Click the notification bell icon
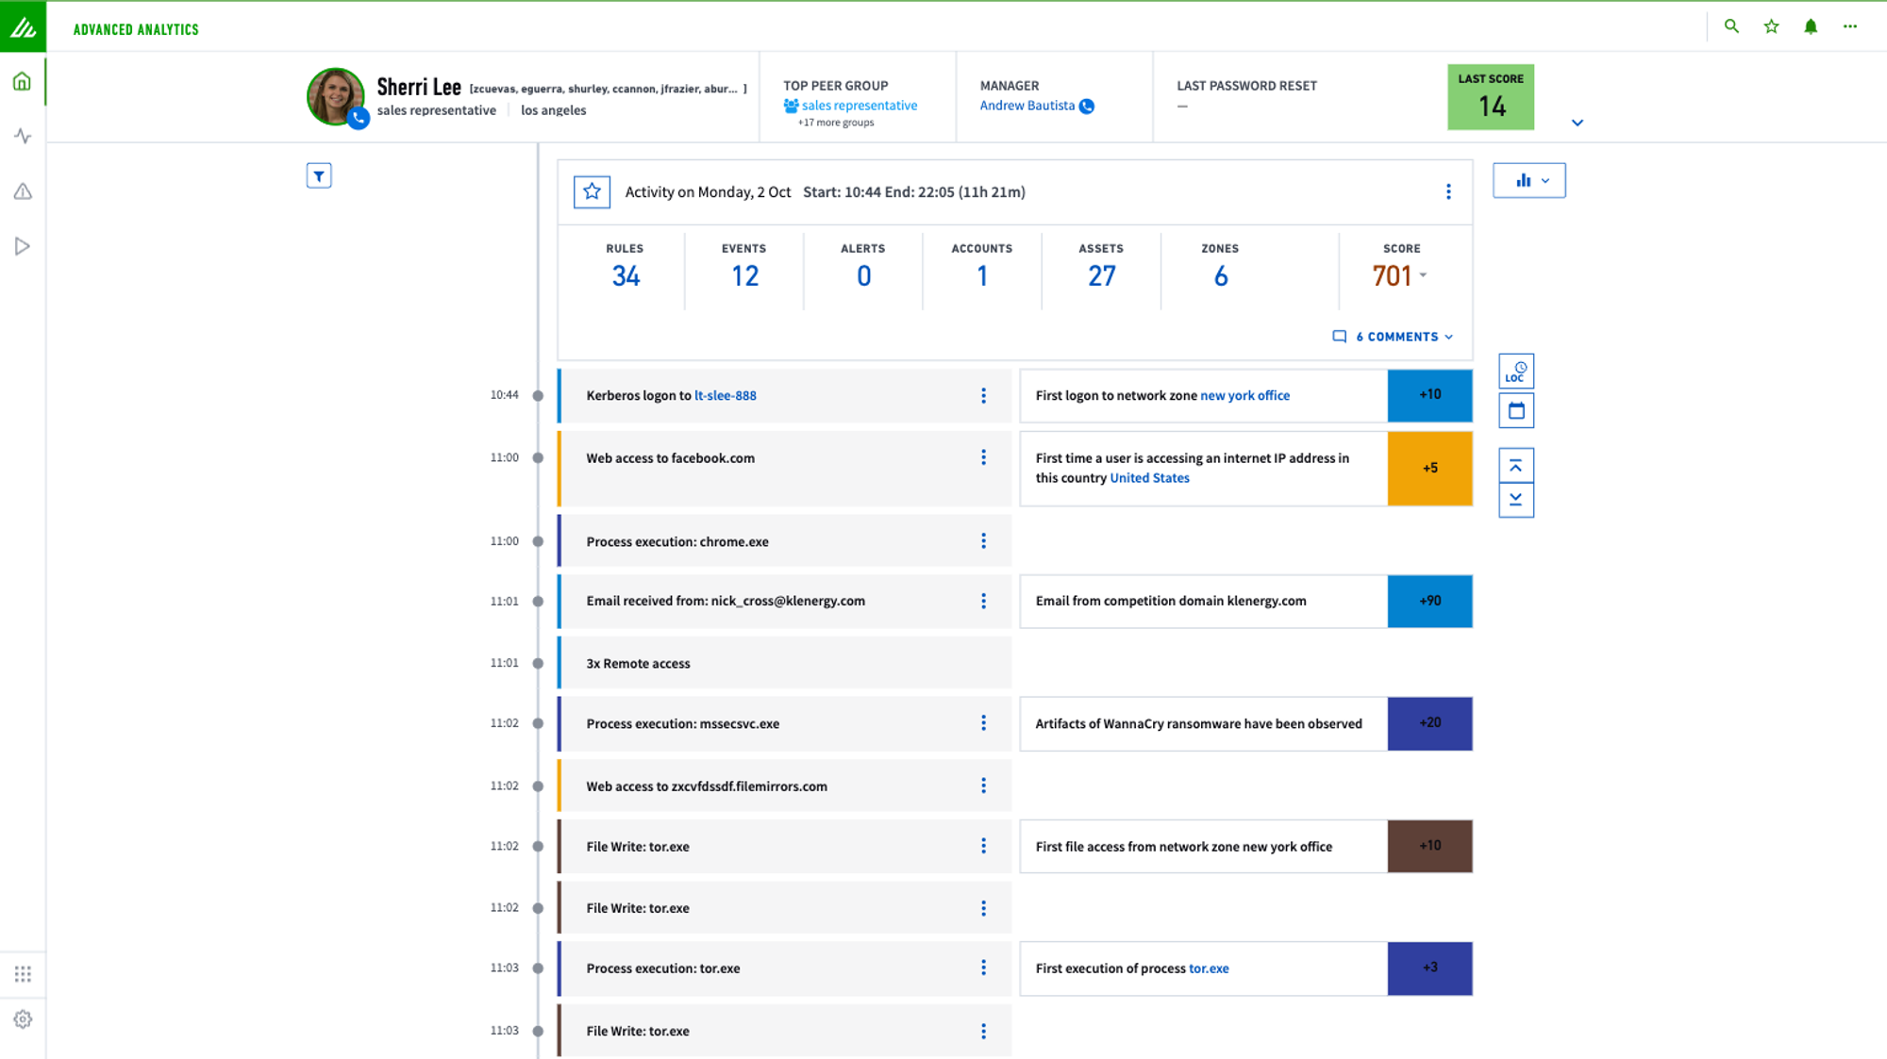The width and height of the screenshot is (1887, 1059). pyautogui.click(x=1810, y=26)
